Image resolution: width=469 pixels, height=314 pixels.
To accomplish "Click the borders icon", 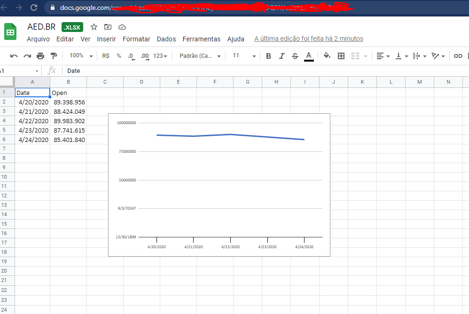I will 341,55.
